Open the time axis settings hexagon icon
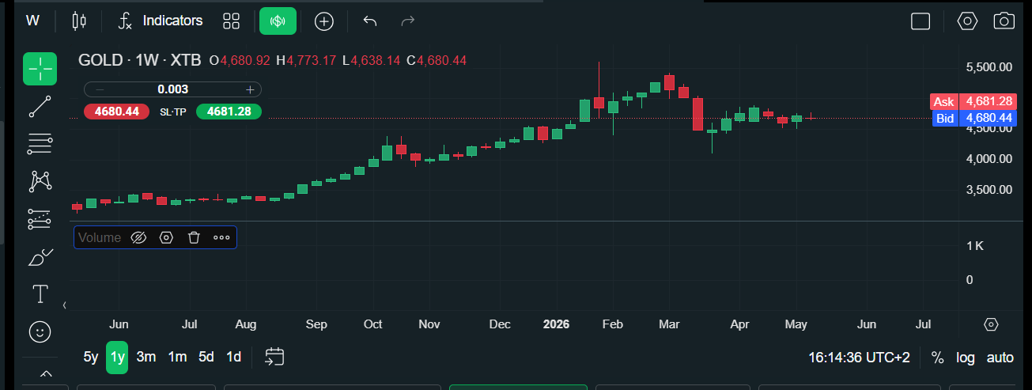The width and height of the screenshot is (1032, 390). (x=991, y=324)
